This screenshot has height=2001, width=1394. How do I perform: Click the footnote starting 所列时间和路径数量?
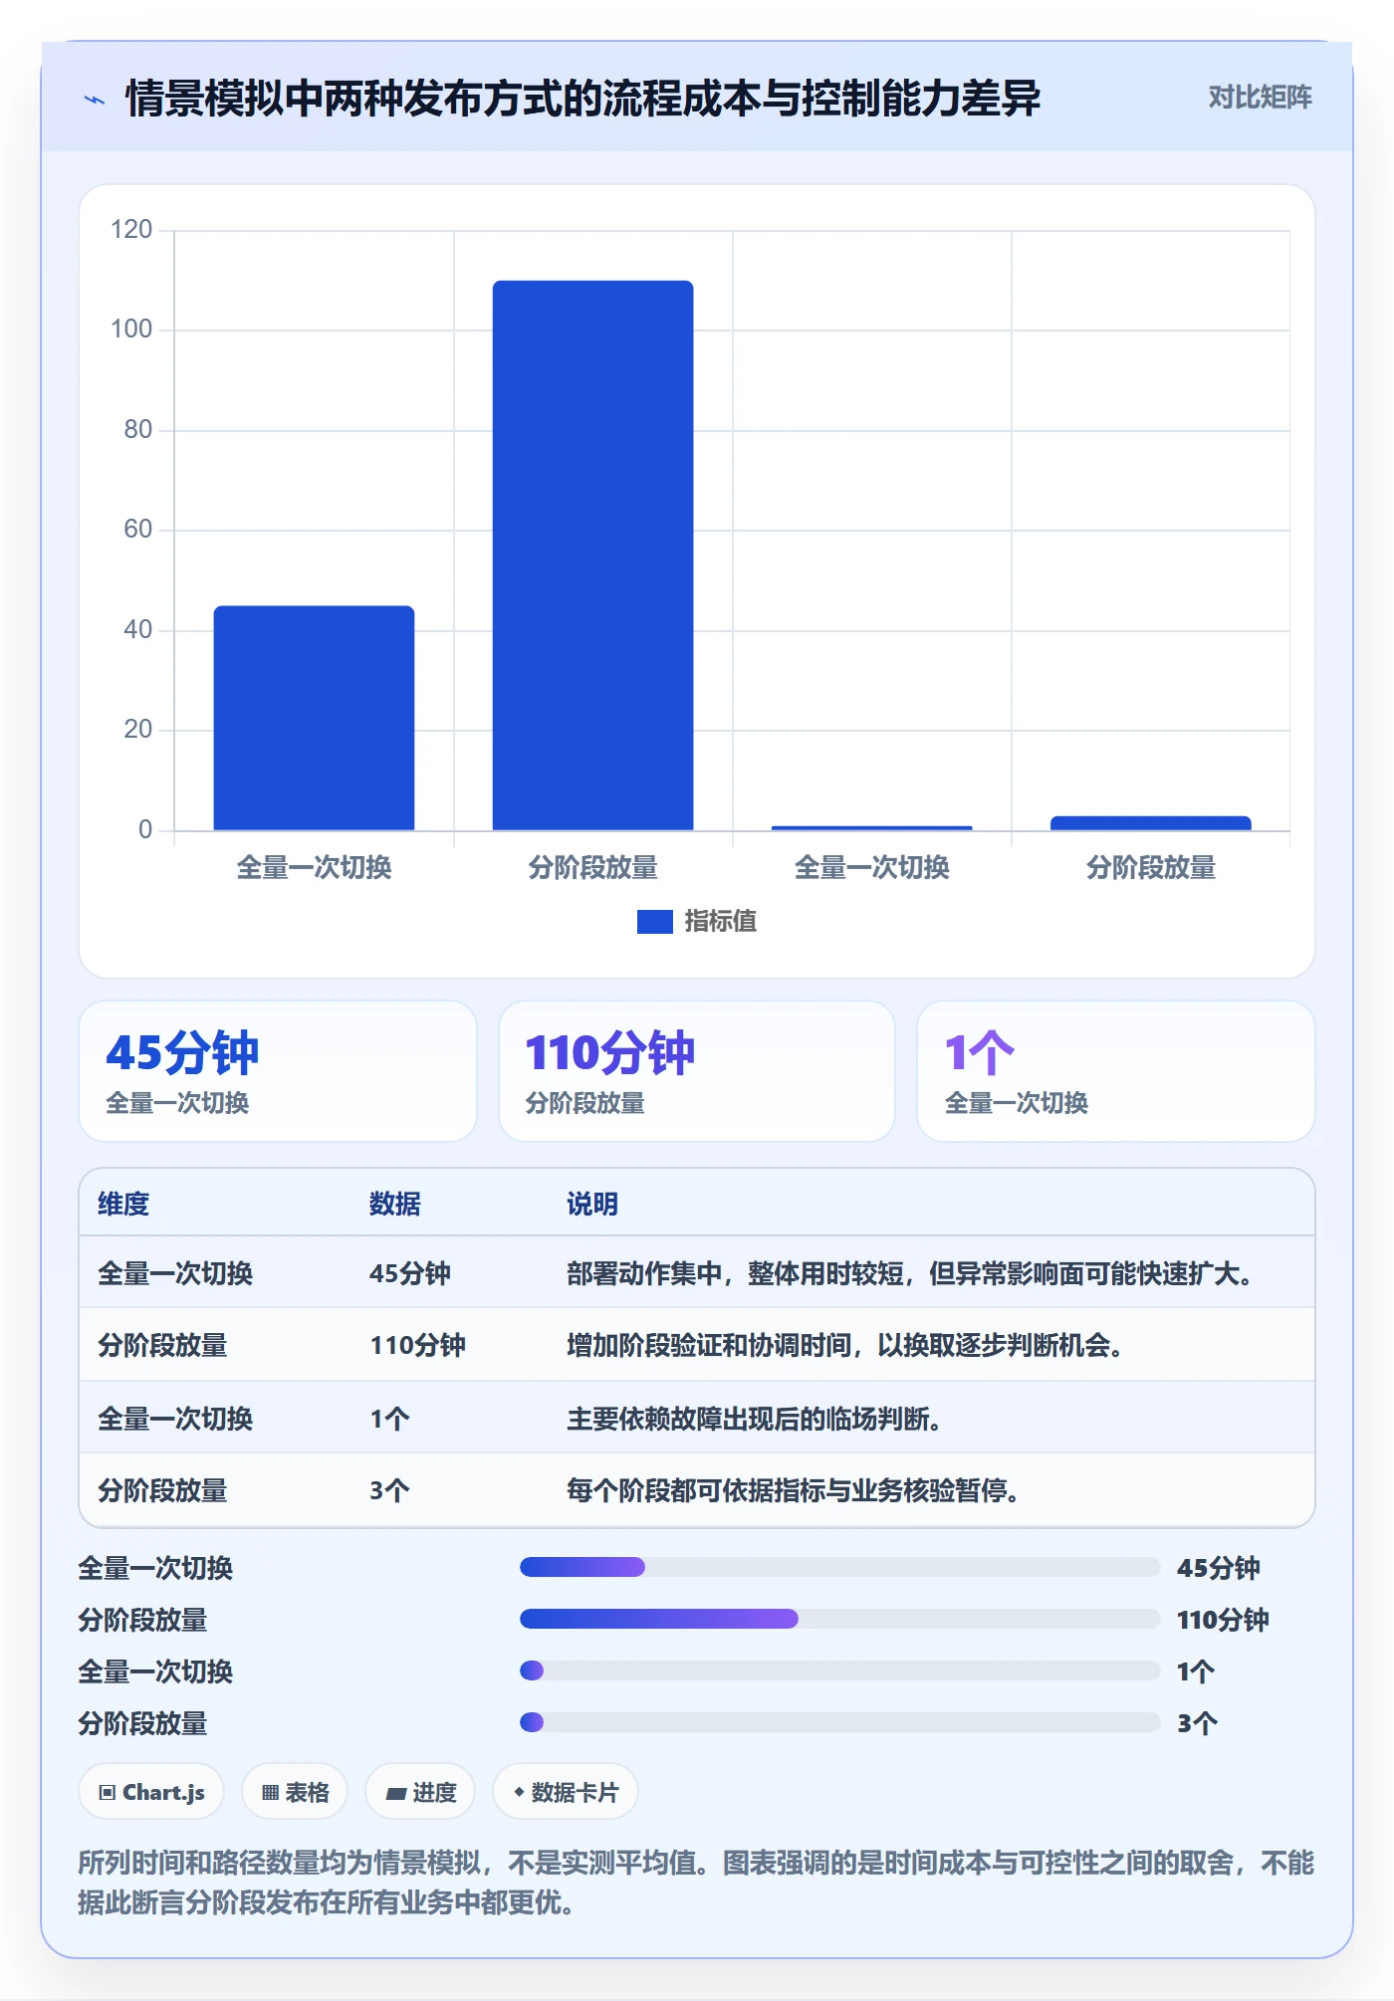(x=696, y=1883)
